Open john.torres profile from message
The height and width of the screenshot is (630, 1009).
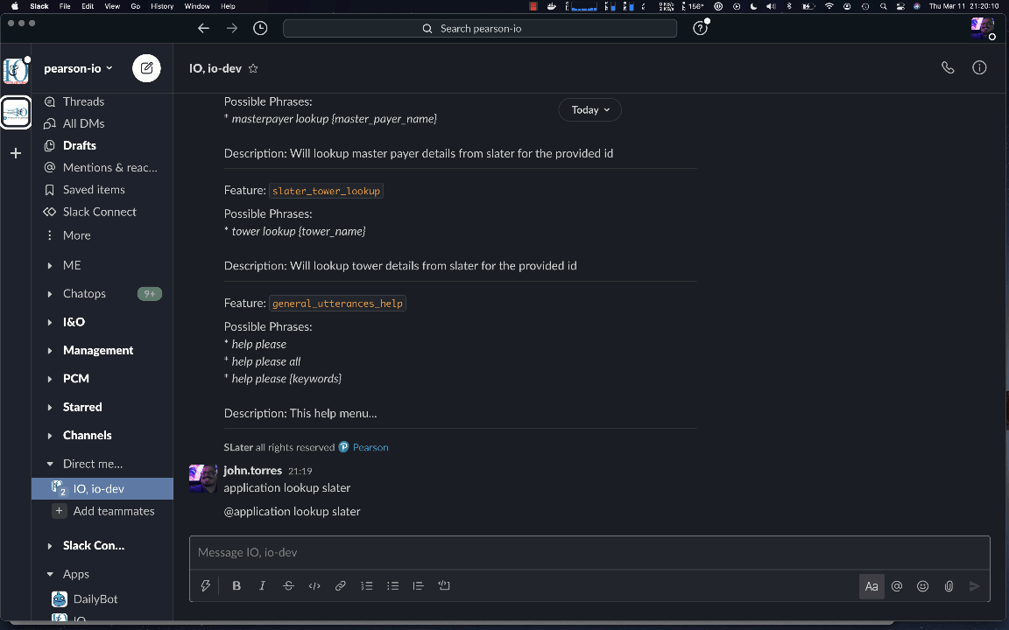[x=252, y=471]
